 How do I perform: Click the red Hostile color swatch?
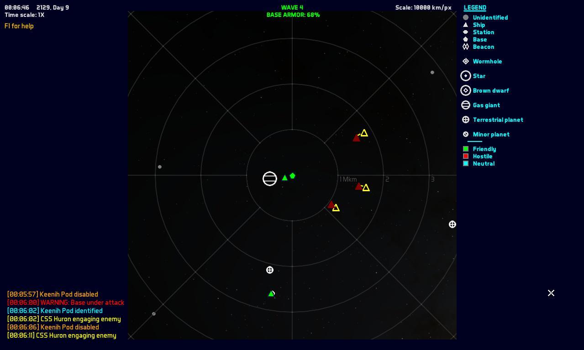pos(466,156)
